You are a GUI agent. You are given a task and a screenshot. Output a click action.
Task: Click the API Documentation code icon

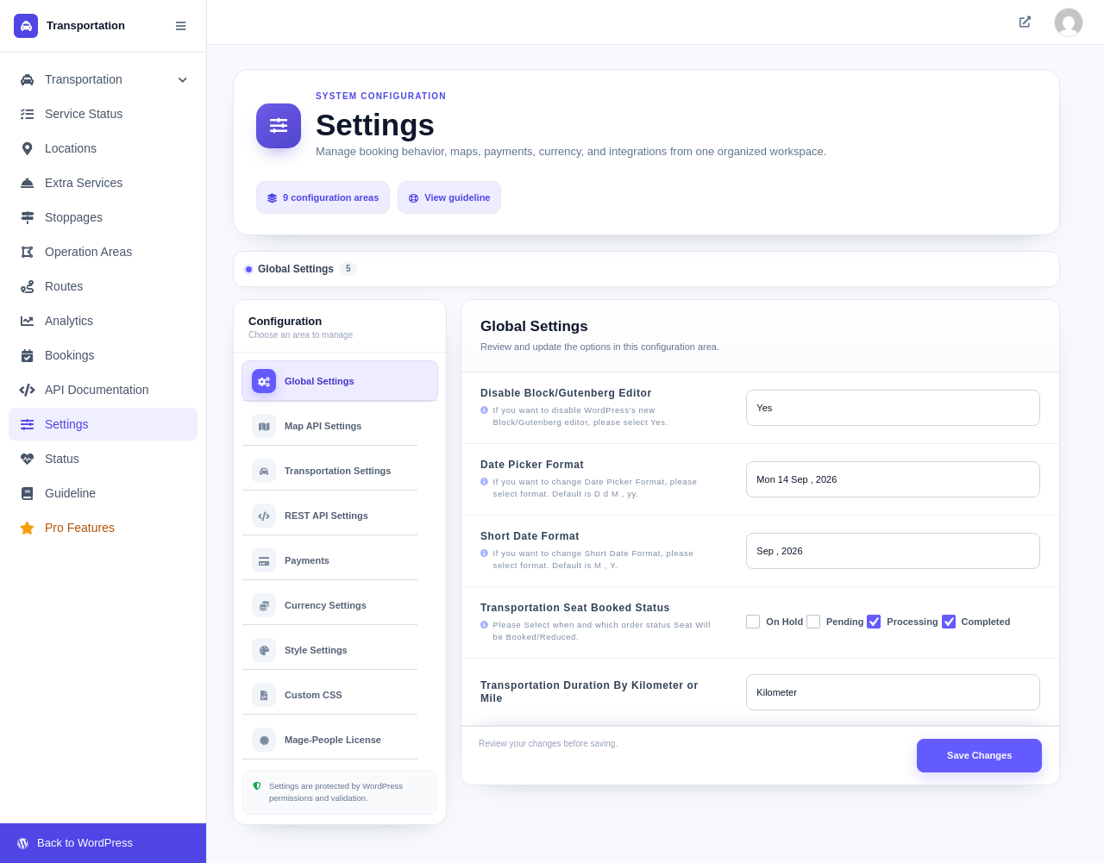click(27, 390)
